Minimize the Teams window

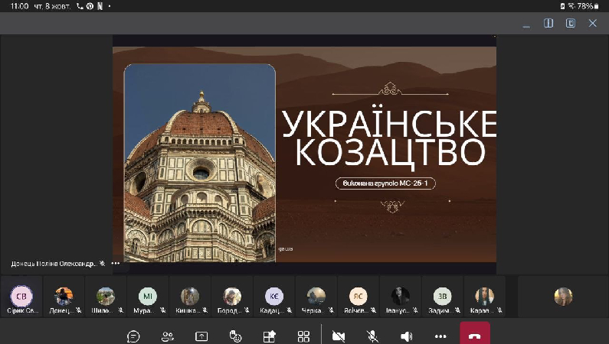pos(526,26)
